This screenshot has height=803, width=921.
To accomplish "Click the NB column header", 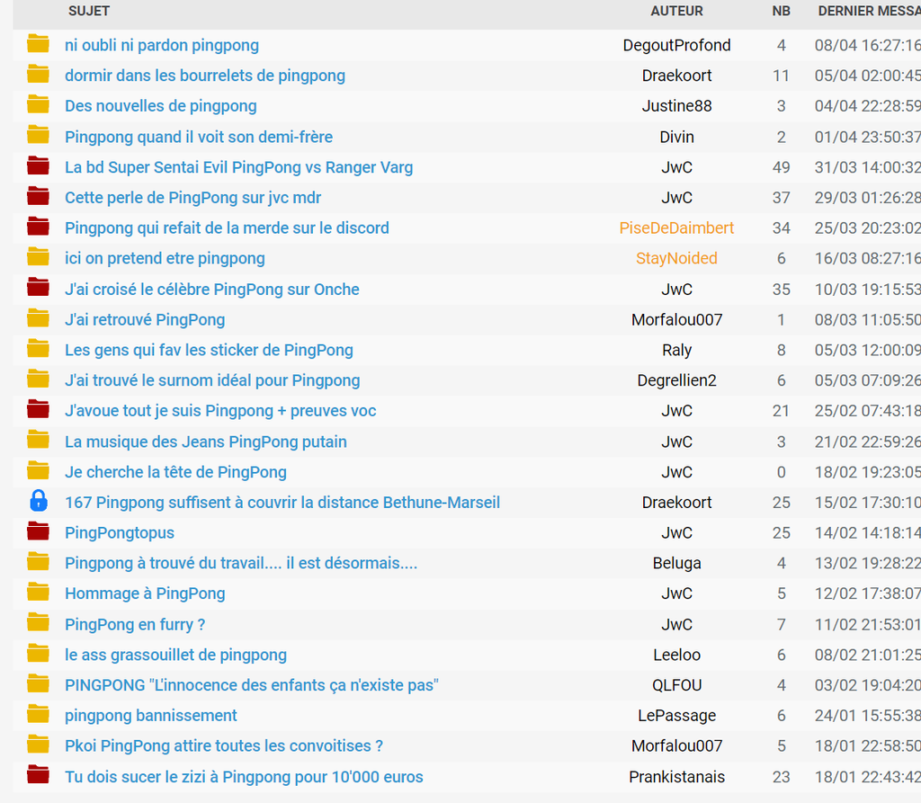I will point(782,11).
